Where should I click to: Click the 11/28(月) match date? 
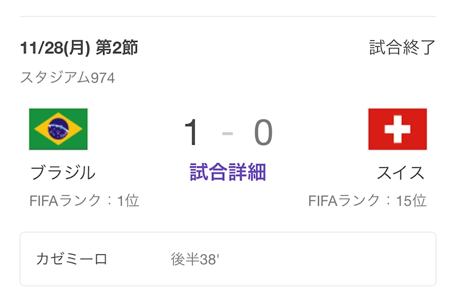54,48
